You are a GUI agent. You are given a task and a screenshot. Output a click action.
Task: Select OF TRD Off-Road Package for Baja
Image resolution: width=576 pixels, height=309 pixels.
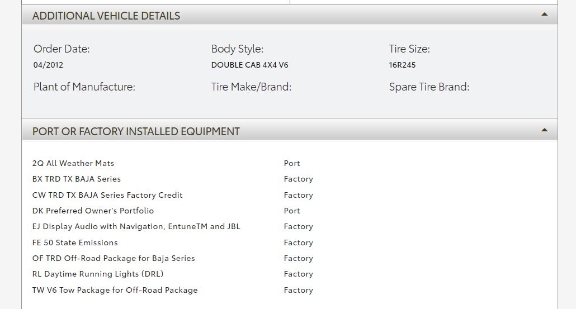(114, 258)
